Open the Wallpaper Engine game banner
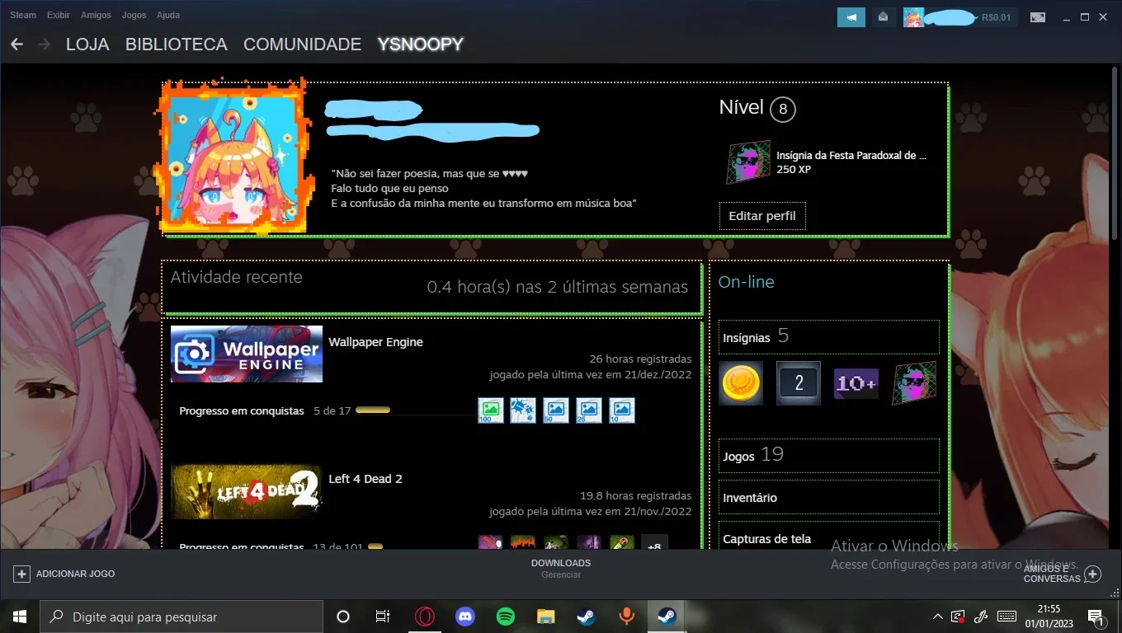This screenshot has width=1122, height=633. (247, 354)
